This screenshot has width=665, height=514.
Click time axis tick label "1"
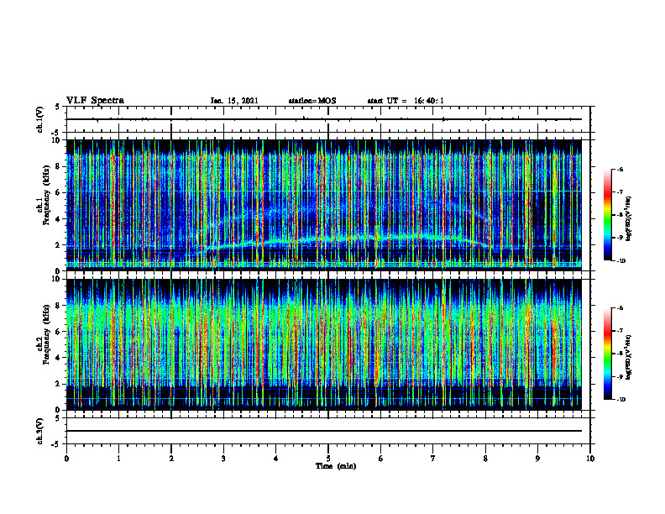click(118, 459)
